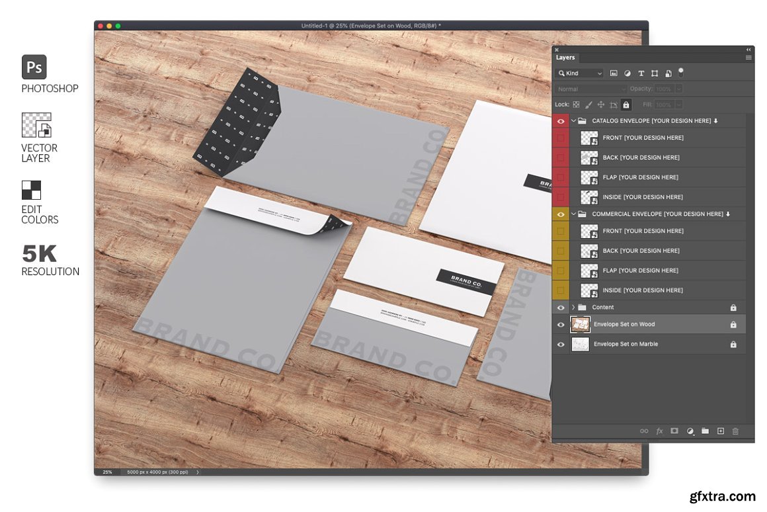Collapse the Commercial Envelope group
767x512 pixels.
(x=573, y=214)
